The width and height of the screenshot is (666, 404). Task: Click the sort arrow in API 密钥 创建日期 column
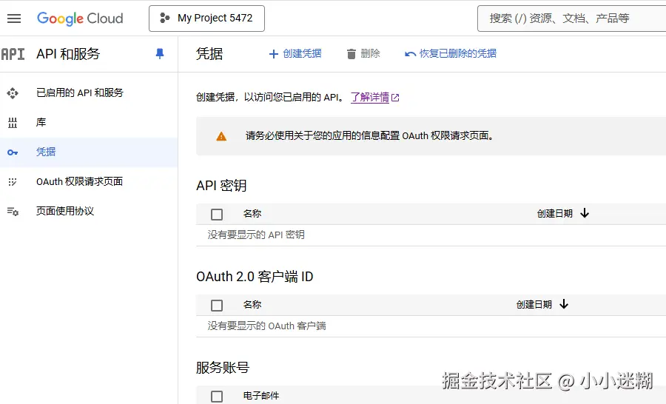click(x=585, y=213)
